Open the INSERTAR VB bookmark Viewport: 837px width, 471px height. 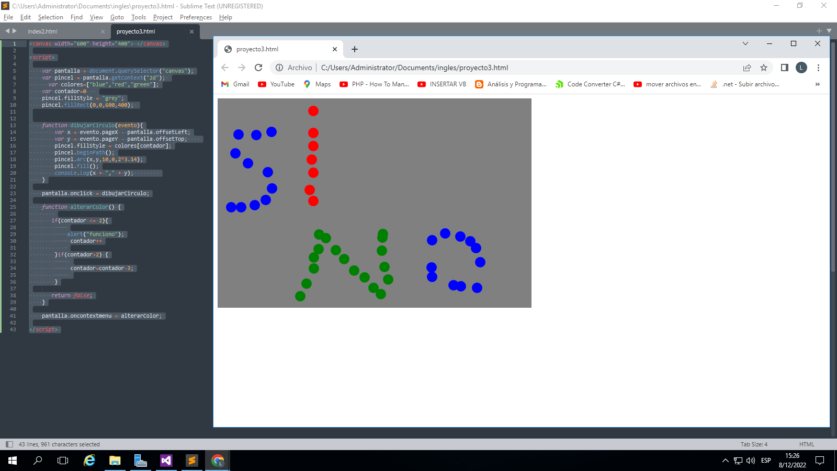click(x=442, y=84)
